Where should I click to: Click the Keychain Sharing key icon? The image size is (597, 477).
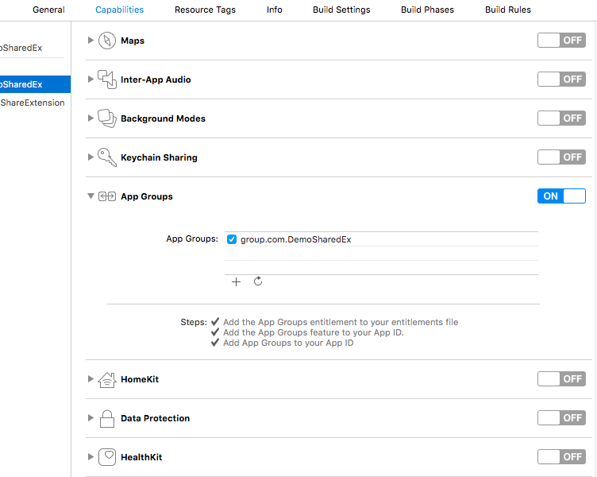[107, 157]
